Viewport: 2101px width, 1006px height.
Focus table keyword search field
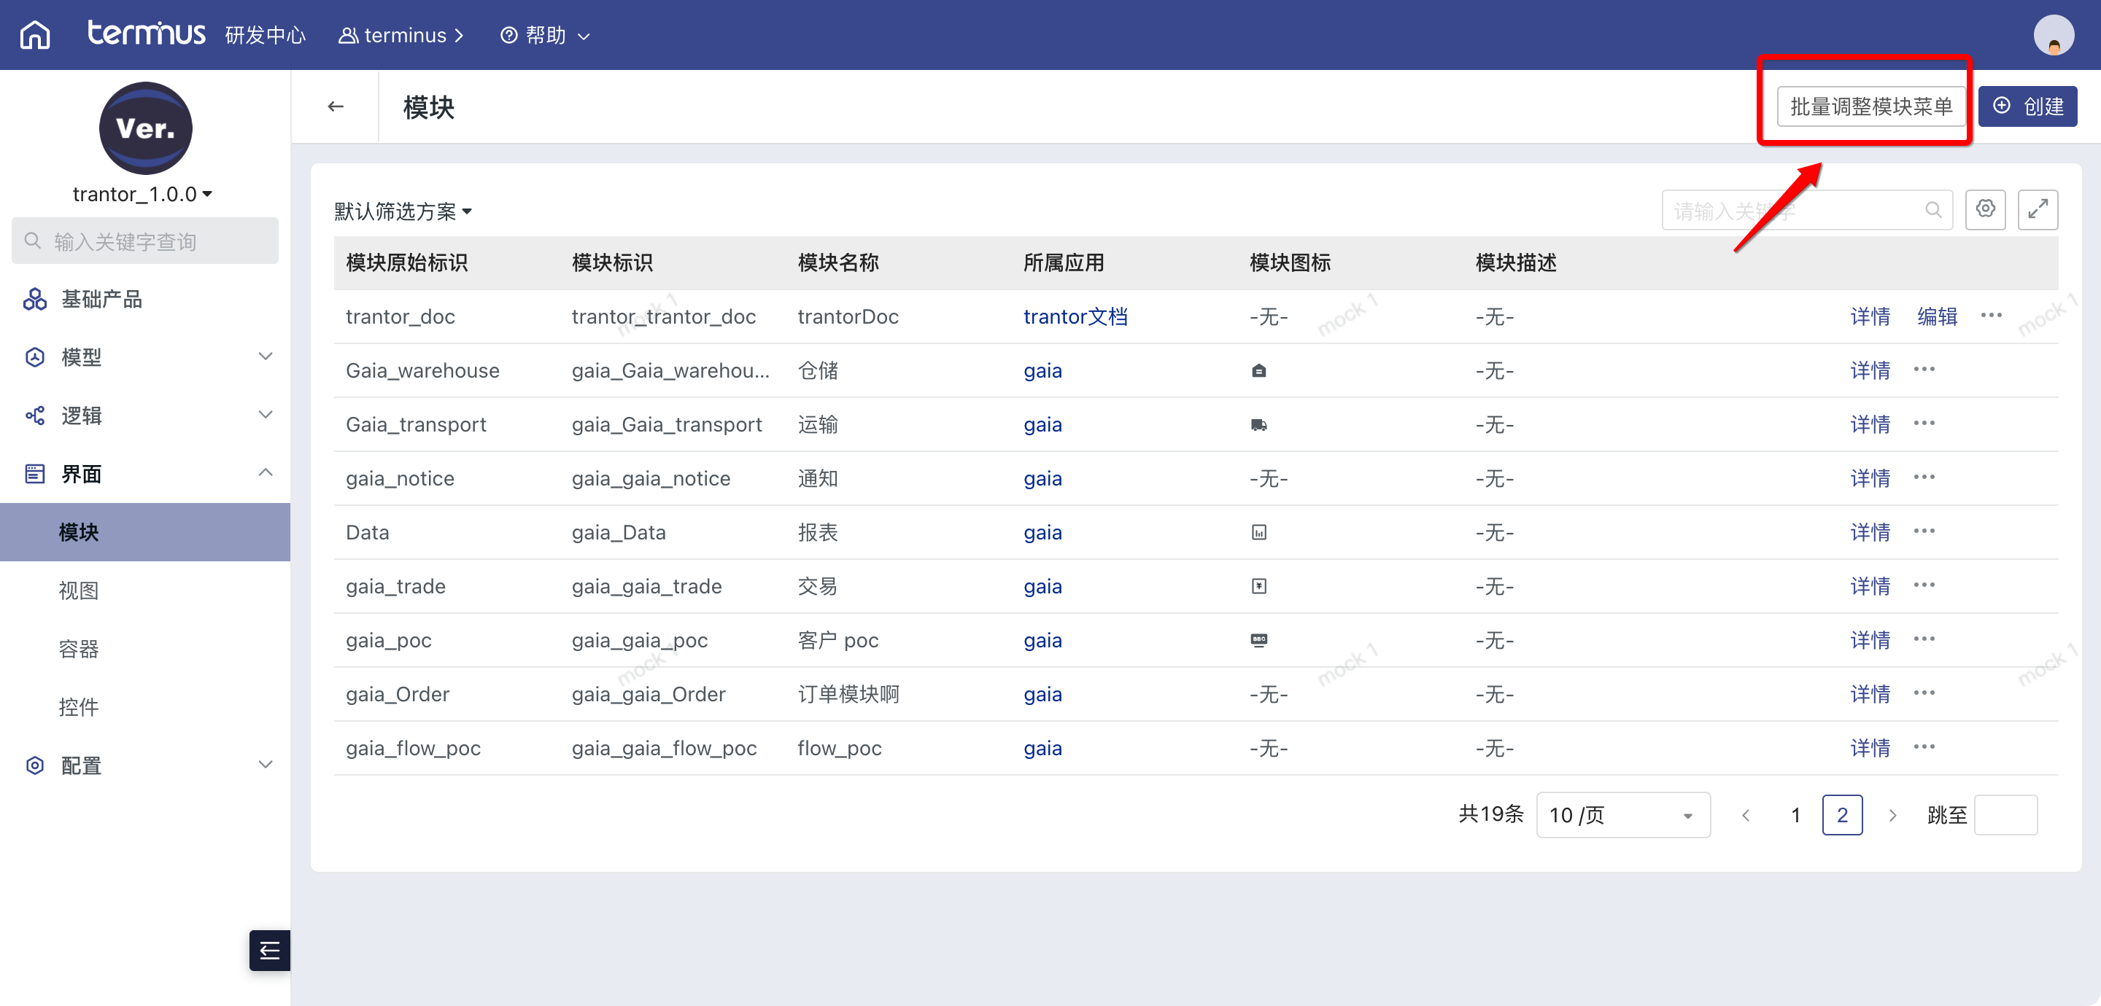1806,211
